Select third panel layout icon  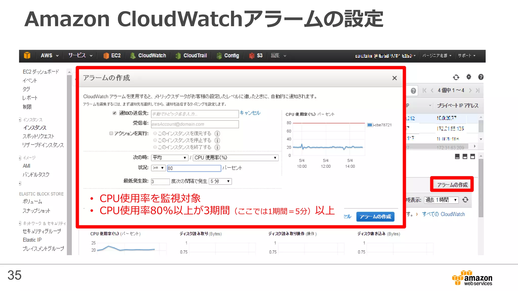(x=472, y=157)
